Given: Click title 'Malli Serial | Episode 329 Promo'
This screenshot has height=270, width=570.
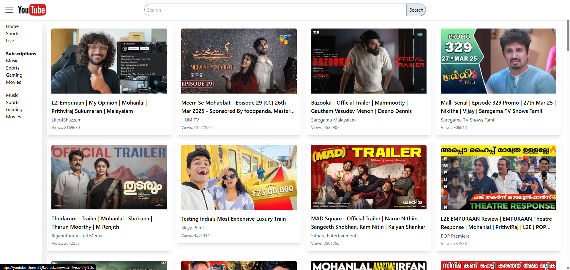Looking at the screenshot, I should click(x=498, y=107).
